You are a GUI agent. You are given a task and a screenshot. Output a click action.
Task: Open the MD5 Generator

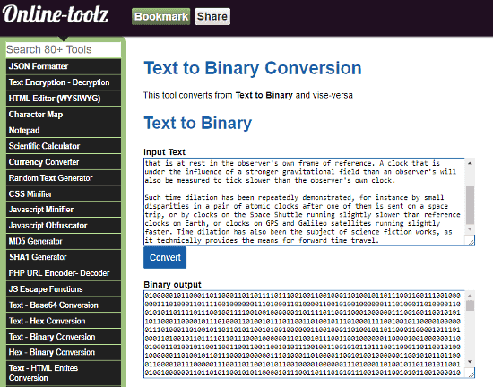64,241
